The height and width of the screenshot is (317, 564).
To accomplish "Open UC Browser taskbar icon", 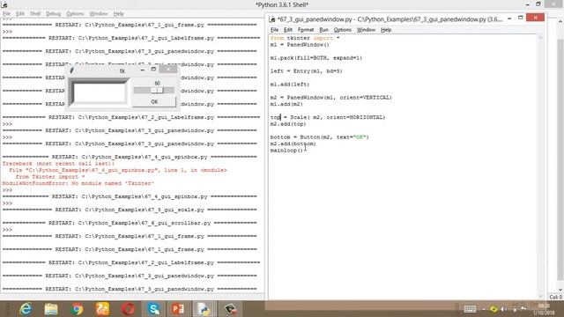I will pyautogui.click(x=102, y=309).
